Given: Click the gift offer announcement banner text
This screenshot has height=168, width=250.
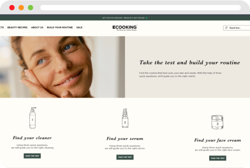Looking at the screenshot, I should pyautogui.click(x=123, y=18).
